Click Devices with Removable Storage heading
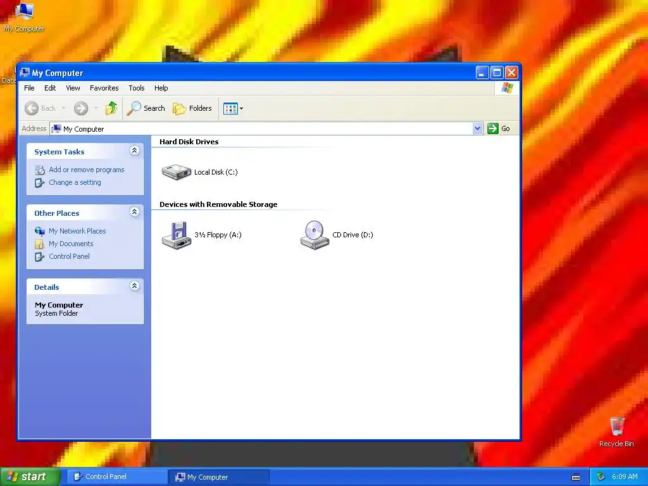Screen dimensions: 648x486 pyautogui.click(x=218, y=204)
